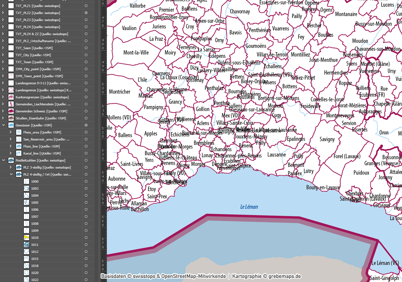Click the target circle for sublayer 1000
This screenshot has width=402, height=282.
[86, 181]
